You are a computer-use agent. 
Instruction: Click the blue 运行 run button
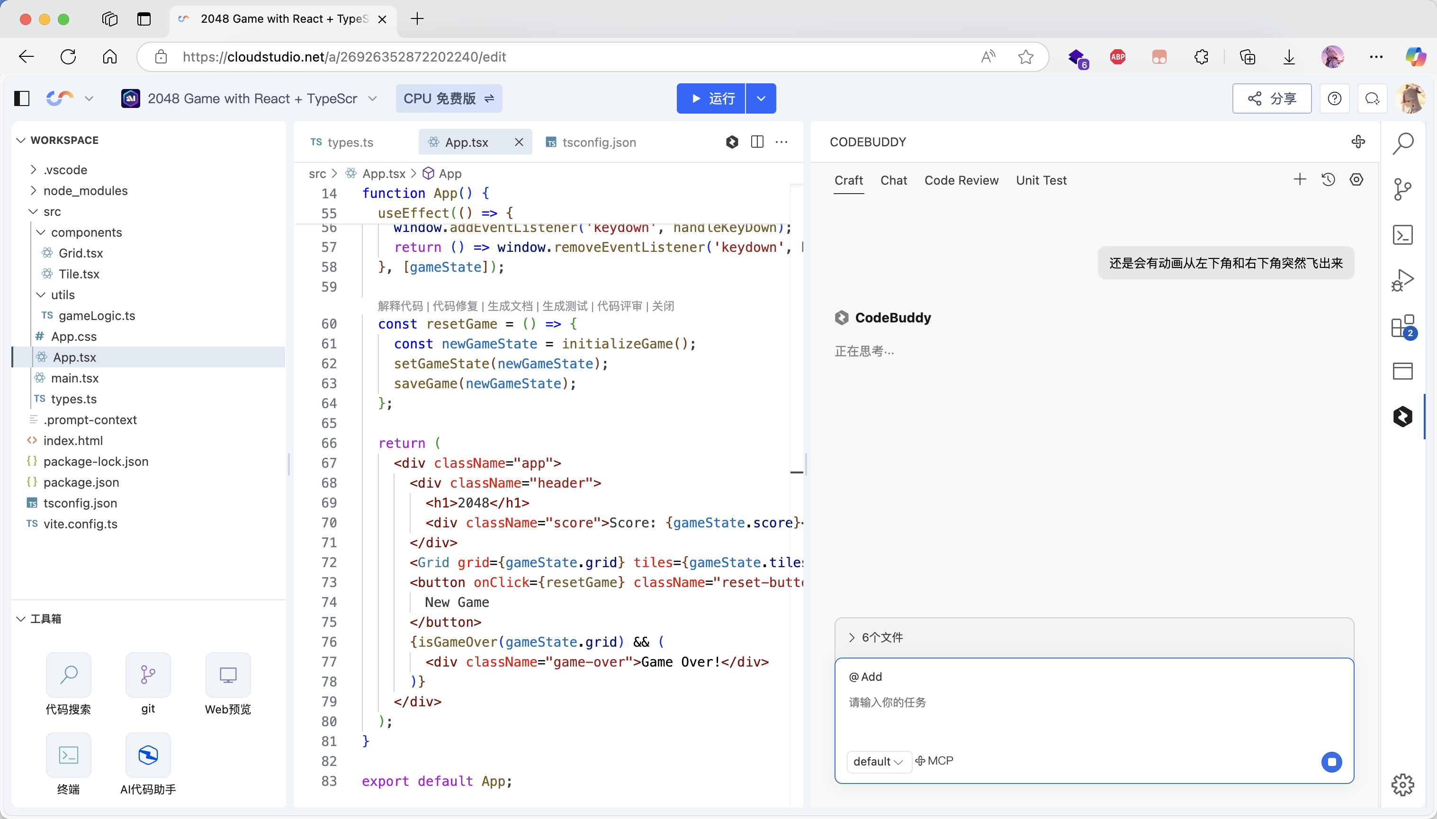[x=711, y=98]
